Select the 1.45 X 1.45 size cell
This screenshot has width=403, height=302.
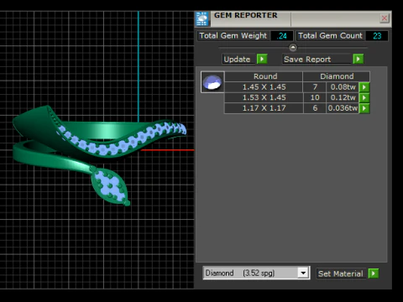[x=264, y=87]
